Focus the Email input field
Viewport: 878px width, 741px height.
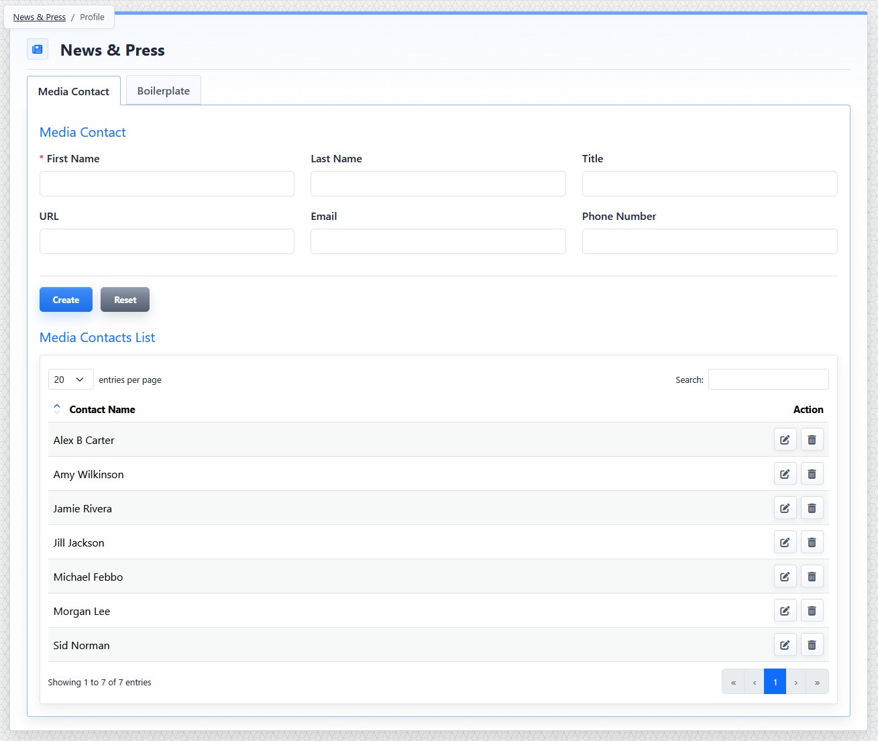(438, 241)
